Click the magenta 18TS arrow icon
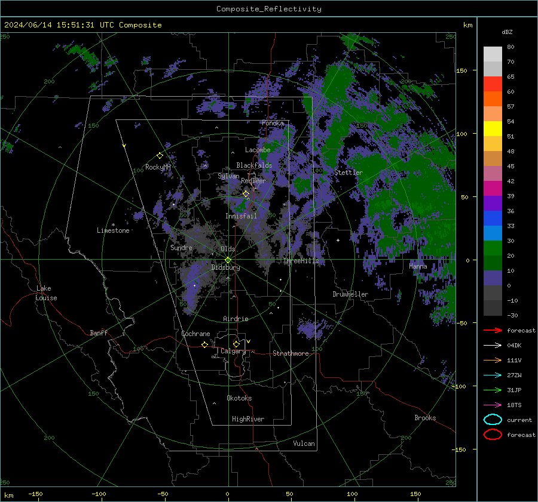This screenshot has width=538, height=502. coord(493,405)
